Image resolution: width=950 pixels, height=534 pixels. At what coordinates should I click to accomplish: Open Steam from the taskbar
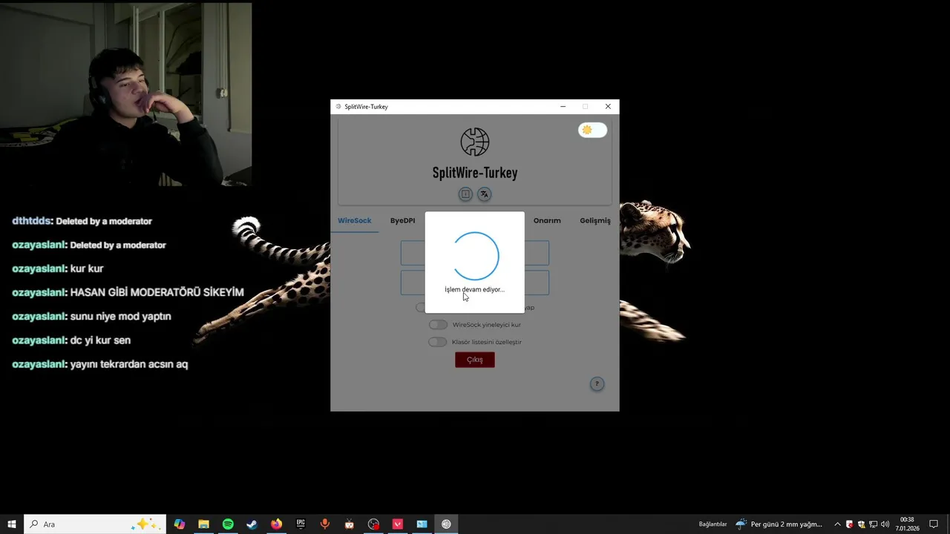tap(252, 524)
